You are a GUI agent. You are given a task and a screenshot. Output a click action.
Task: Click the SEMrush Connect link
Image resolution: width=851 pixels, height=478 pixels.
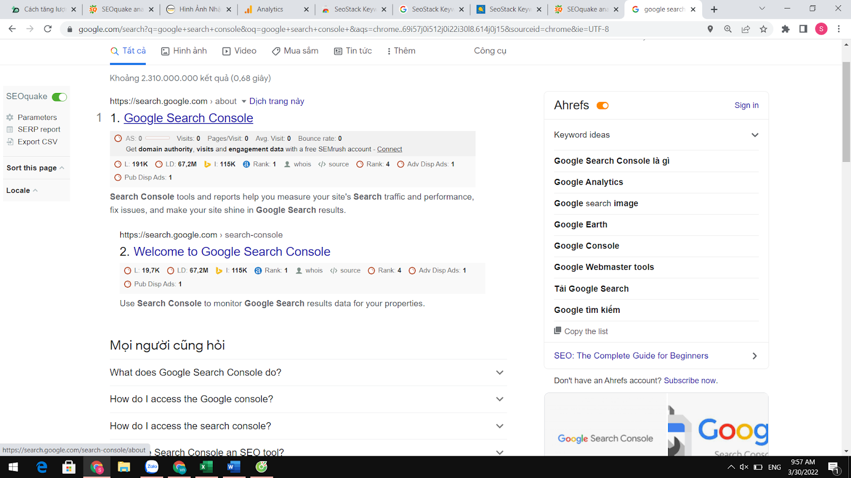pyautogui.click(x=389, y=149)
